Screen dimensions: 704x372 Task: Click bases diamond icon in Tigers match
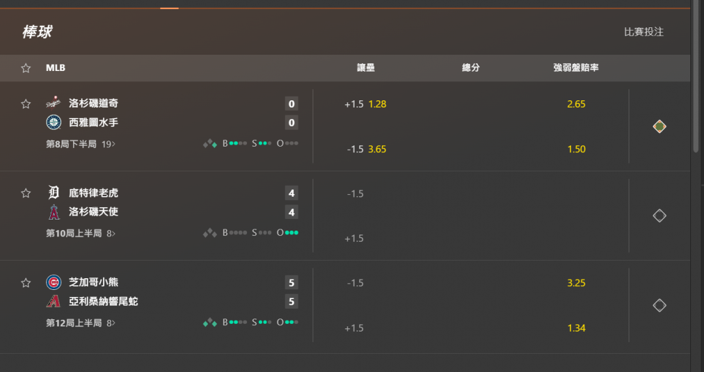coord(210,233)
